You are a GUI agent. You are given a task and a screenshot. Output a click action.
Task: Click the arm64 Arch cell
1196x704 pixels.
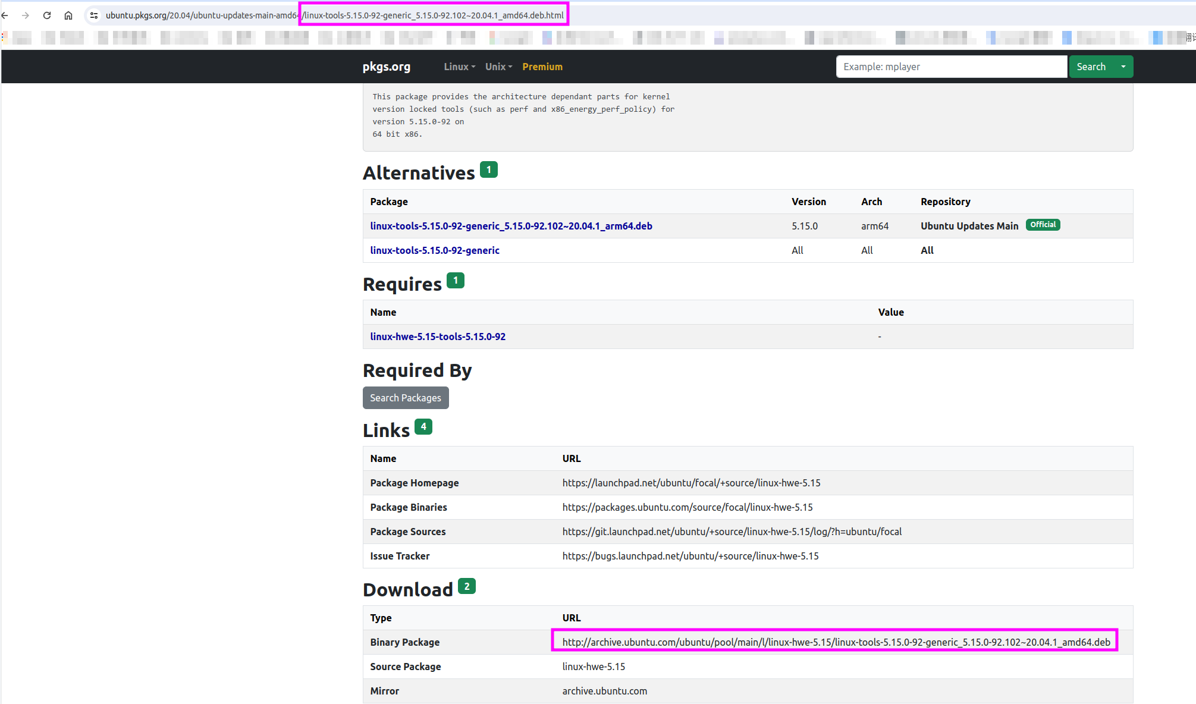point(875,226)
